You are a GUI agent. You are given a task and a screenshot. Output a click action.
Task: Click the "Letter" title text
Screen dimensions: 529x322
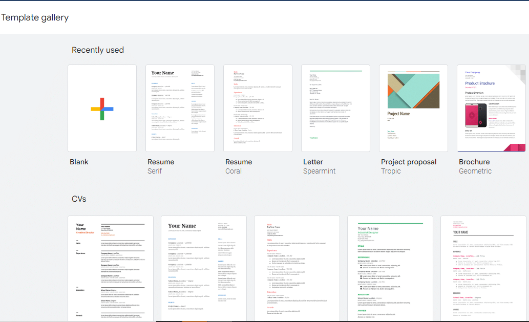tap(313, 162)
